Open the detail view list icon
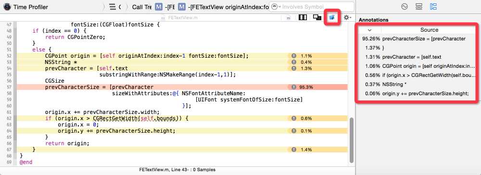The height and width of the screenshot is (175, 481). [113, 7]
